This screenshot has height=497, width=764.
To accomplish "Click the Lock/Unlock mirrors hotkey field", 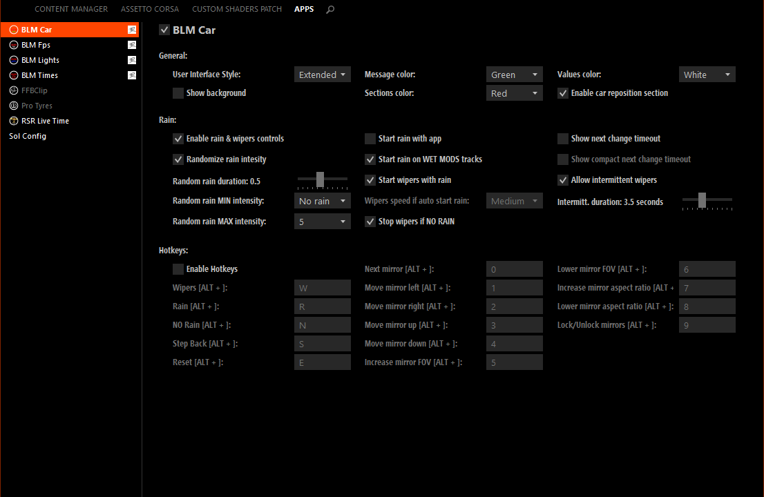I will pos(707,325).
